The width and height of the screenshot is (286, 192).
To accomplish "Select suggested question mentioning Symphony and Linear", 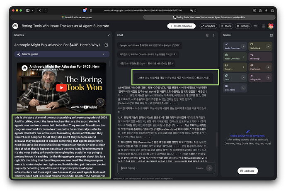I will tap(150, 45).
